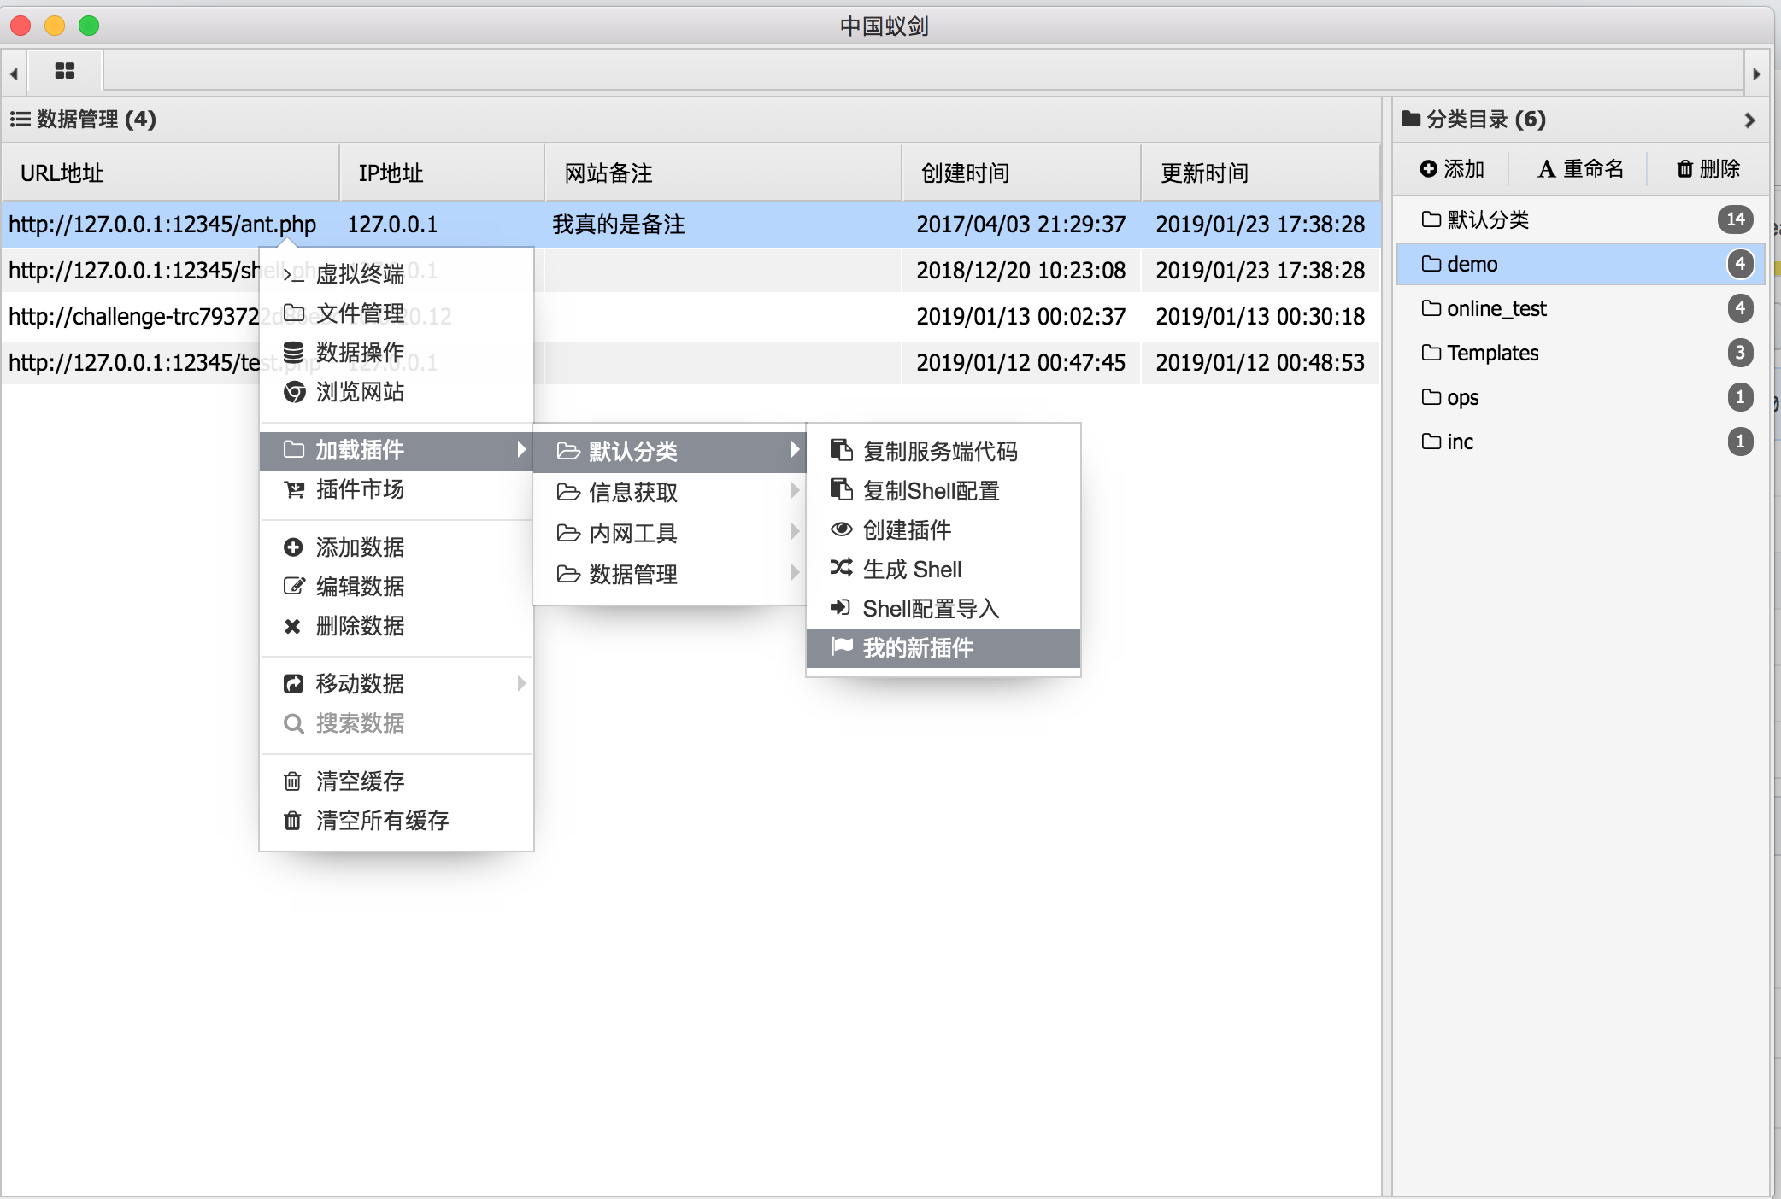Image resolution: width=1781 pixels, height=1199 pixels.
Task: Click the 添加 button in 分类目录
Action: 1452,170
